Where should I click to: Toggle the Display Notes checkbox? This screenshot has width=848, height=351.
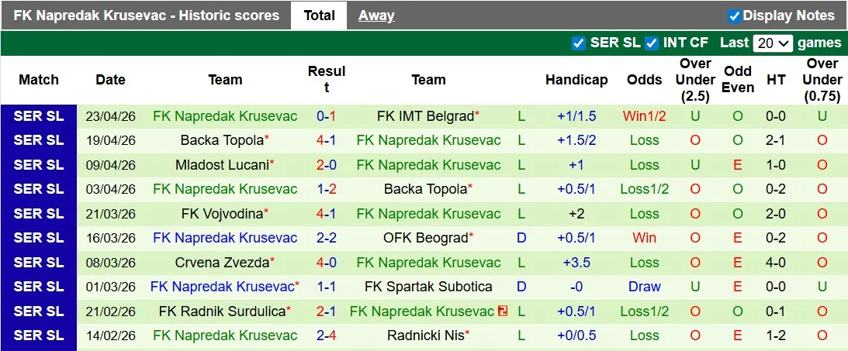tap(734, 15)
